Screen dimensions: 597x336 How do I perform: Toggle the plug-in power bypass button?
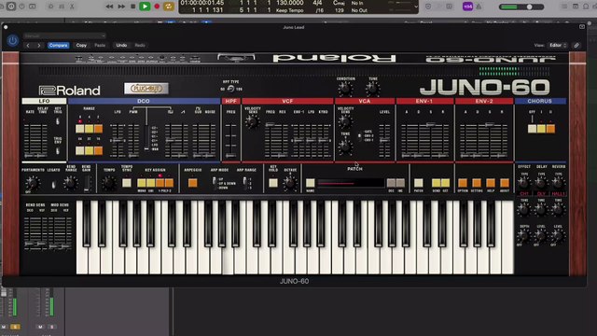(x=12, y=40)
